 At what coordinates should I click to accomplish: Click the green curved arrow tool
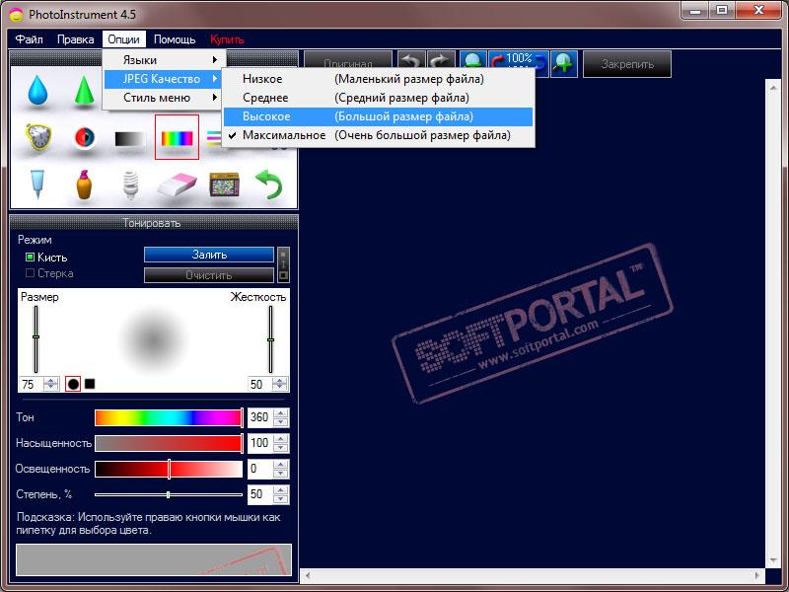pyautogui.click(x=269, y=185)
